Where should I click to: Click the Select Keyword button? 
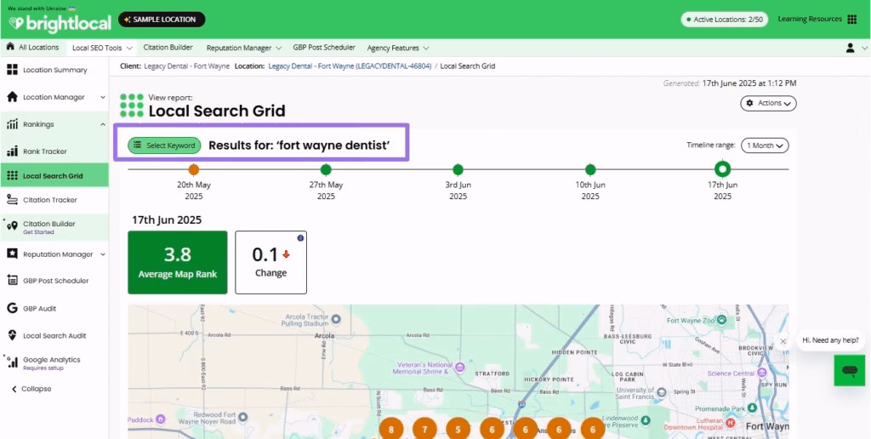tap(165, 145)
